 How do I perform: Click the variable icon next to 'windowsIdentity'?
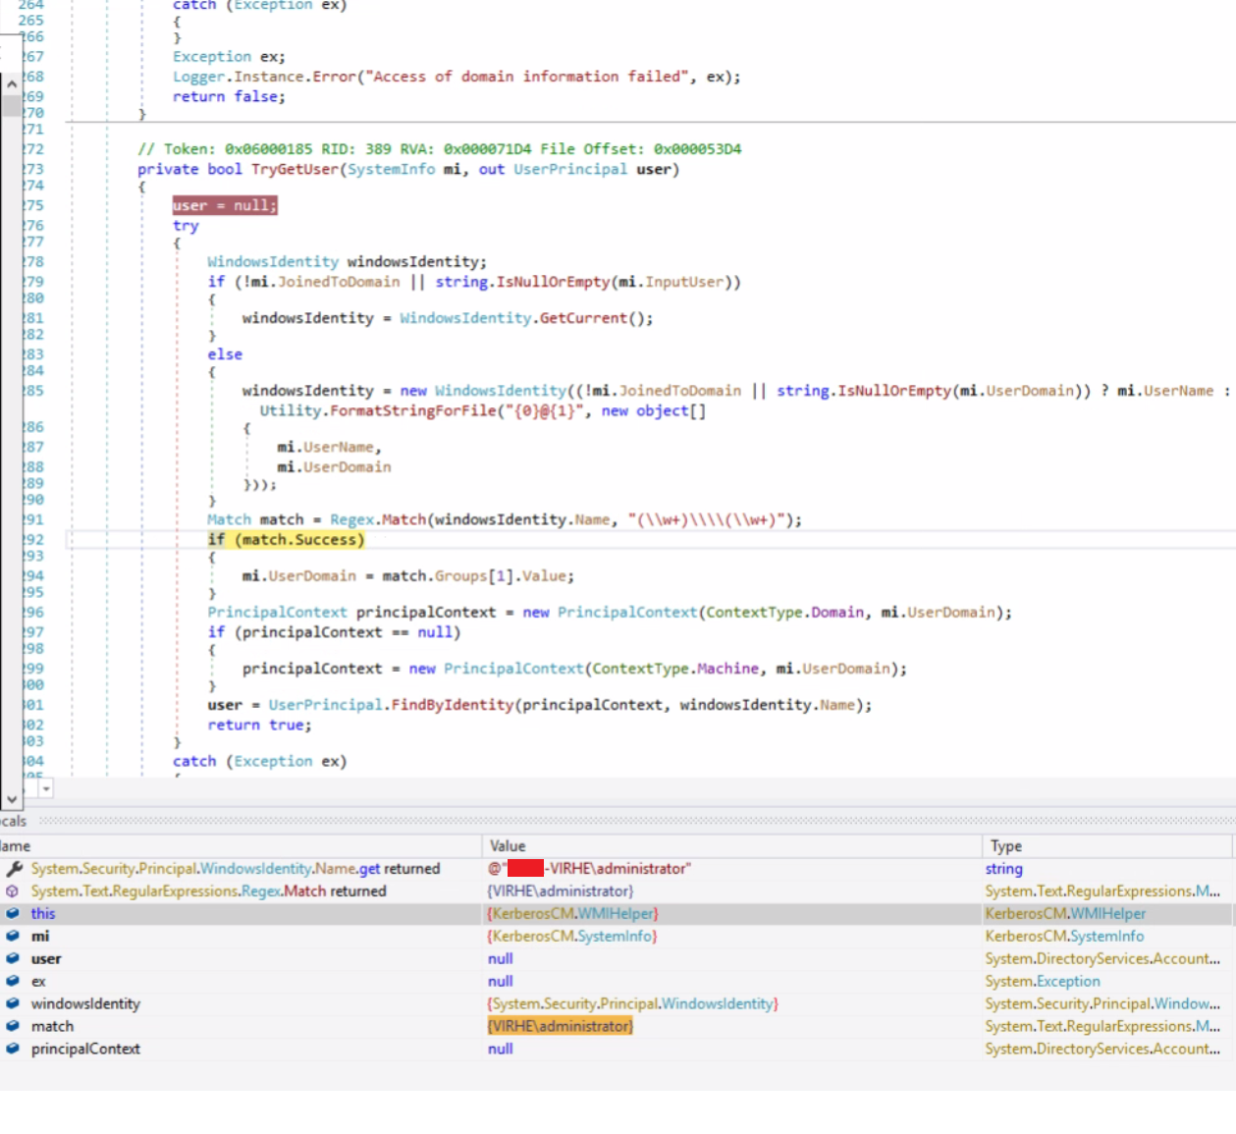[13, 1003]
